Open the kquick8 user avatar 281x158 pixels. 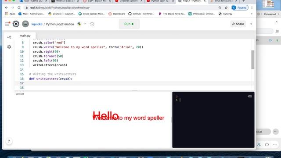point(25,24)
